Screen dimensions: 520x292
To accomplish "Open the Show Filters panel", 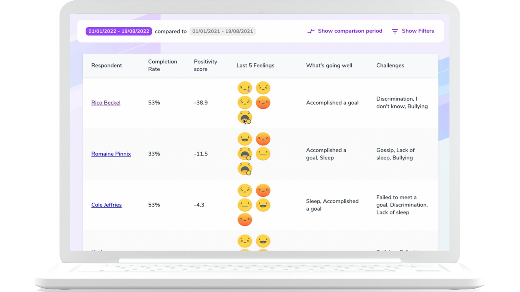I will coord(413,31).
